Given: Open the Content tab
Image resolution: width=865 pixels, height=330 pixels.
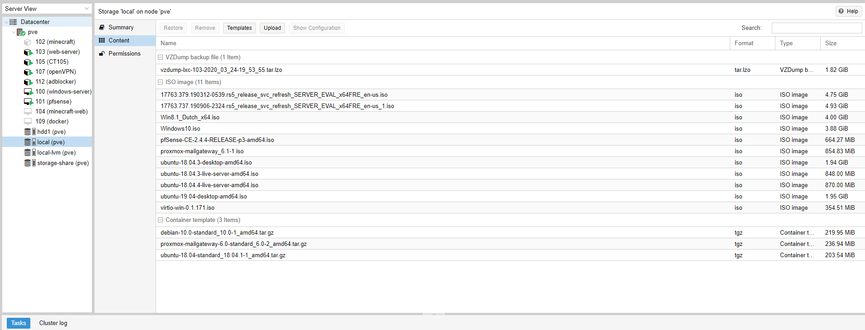Looking at the screenshot, I should tap(125, 40).
